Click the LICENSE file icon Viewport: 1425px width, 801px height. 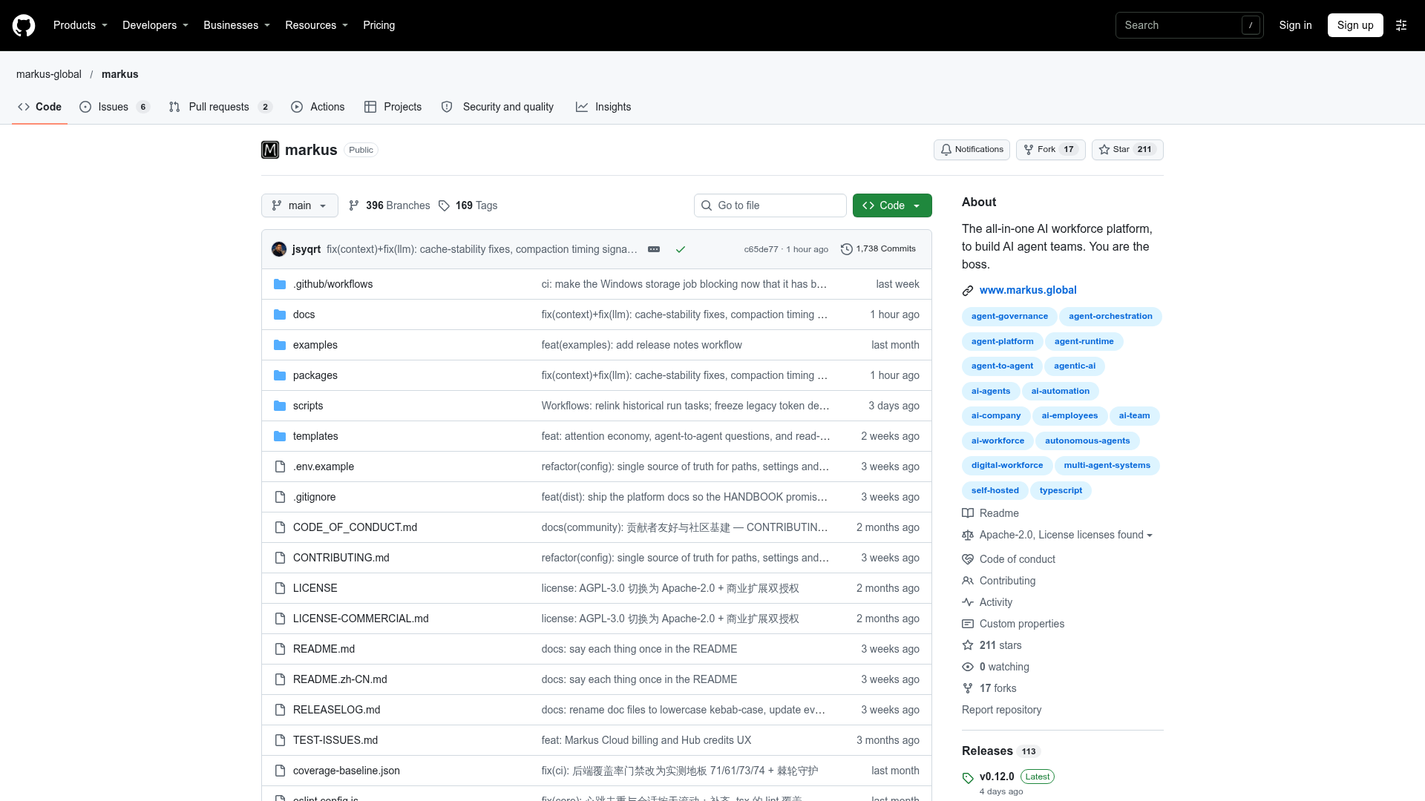tap(280, 588)
